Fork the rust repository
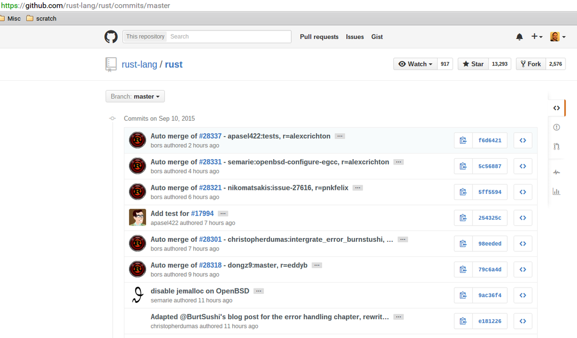 coord(531,64)
